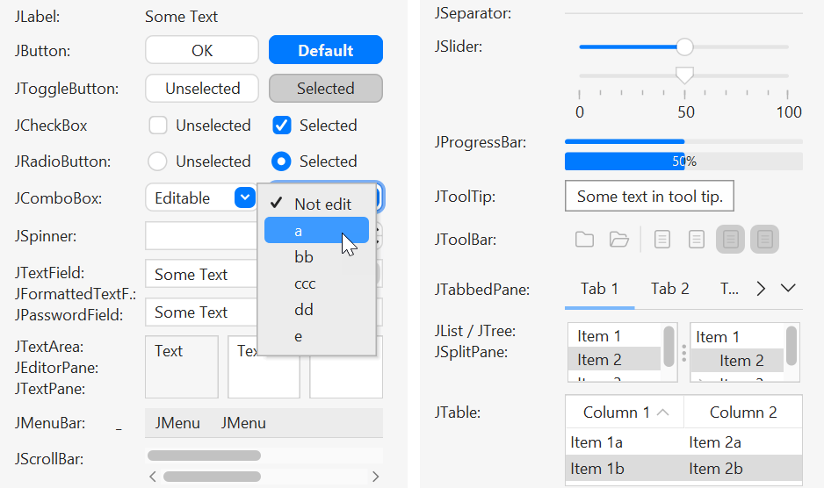The height and width of the screenshot is (488, 824).
Task: Choose the Unselected radio button
Action: [x=157, y=161]
